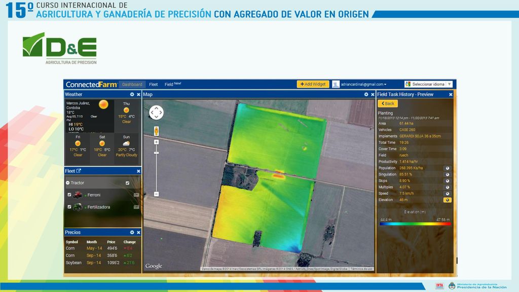Collapse the Tractor group

(67, 182)
